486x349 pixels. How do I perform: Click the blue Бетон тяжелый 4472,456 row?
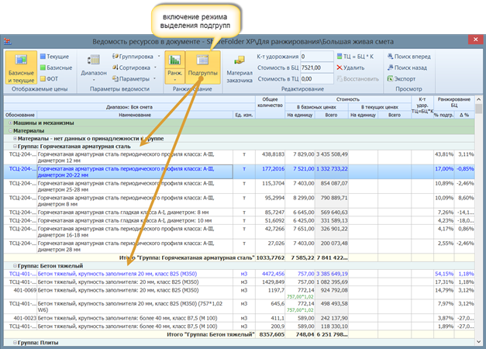point(239,274)
